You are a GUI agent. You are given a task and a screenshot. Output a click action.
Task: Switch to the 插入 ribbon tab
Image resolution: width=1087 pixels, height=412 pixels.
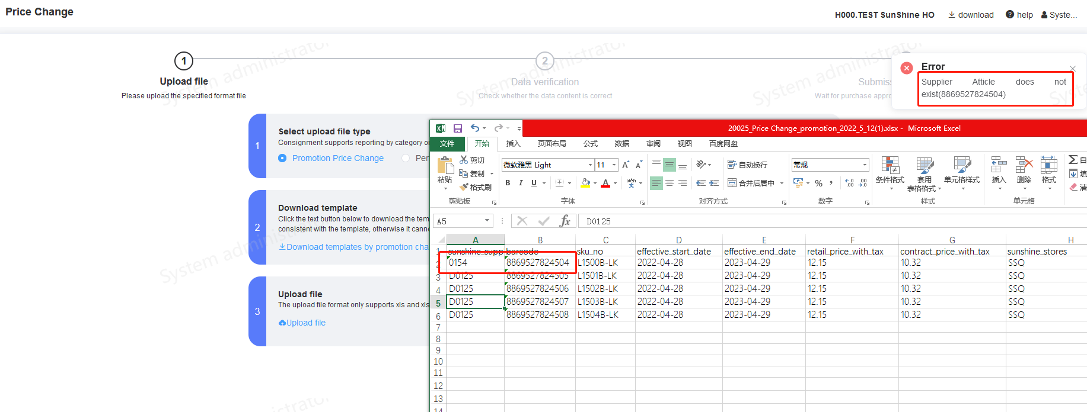pos(513,144)
